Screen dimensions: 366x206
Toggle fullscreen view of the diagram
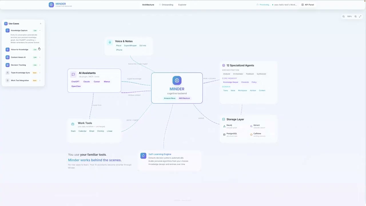point(360,16)
